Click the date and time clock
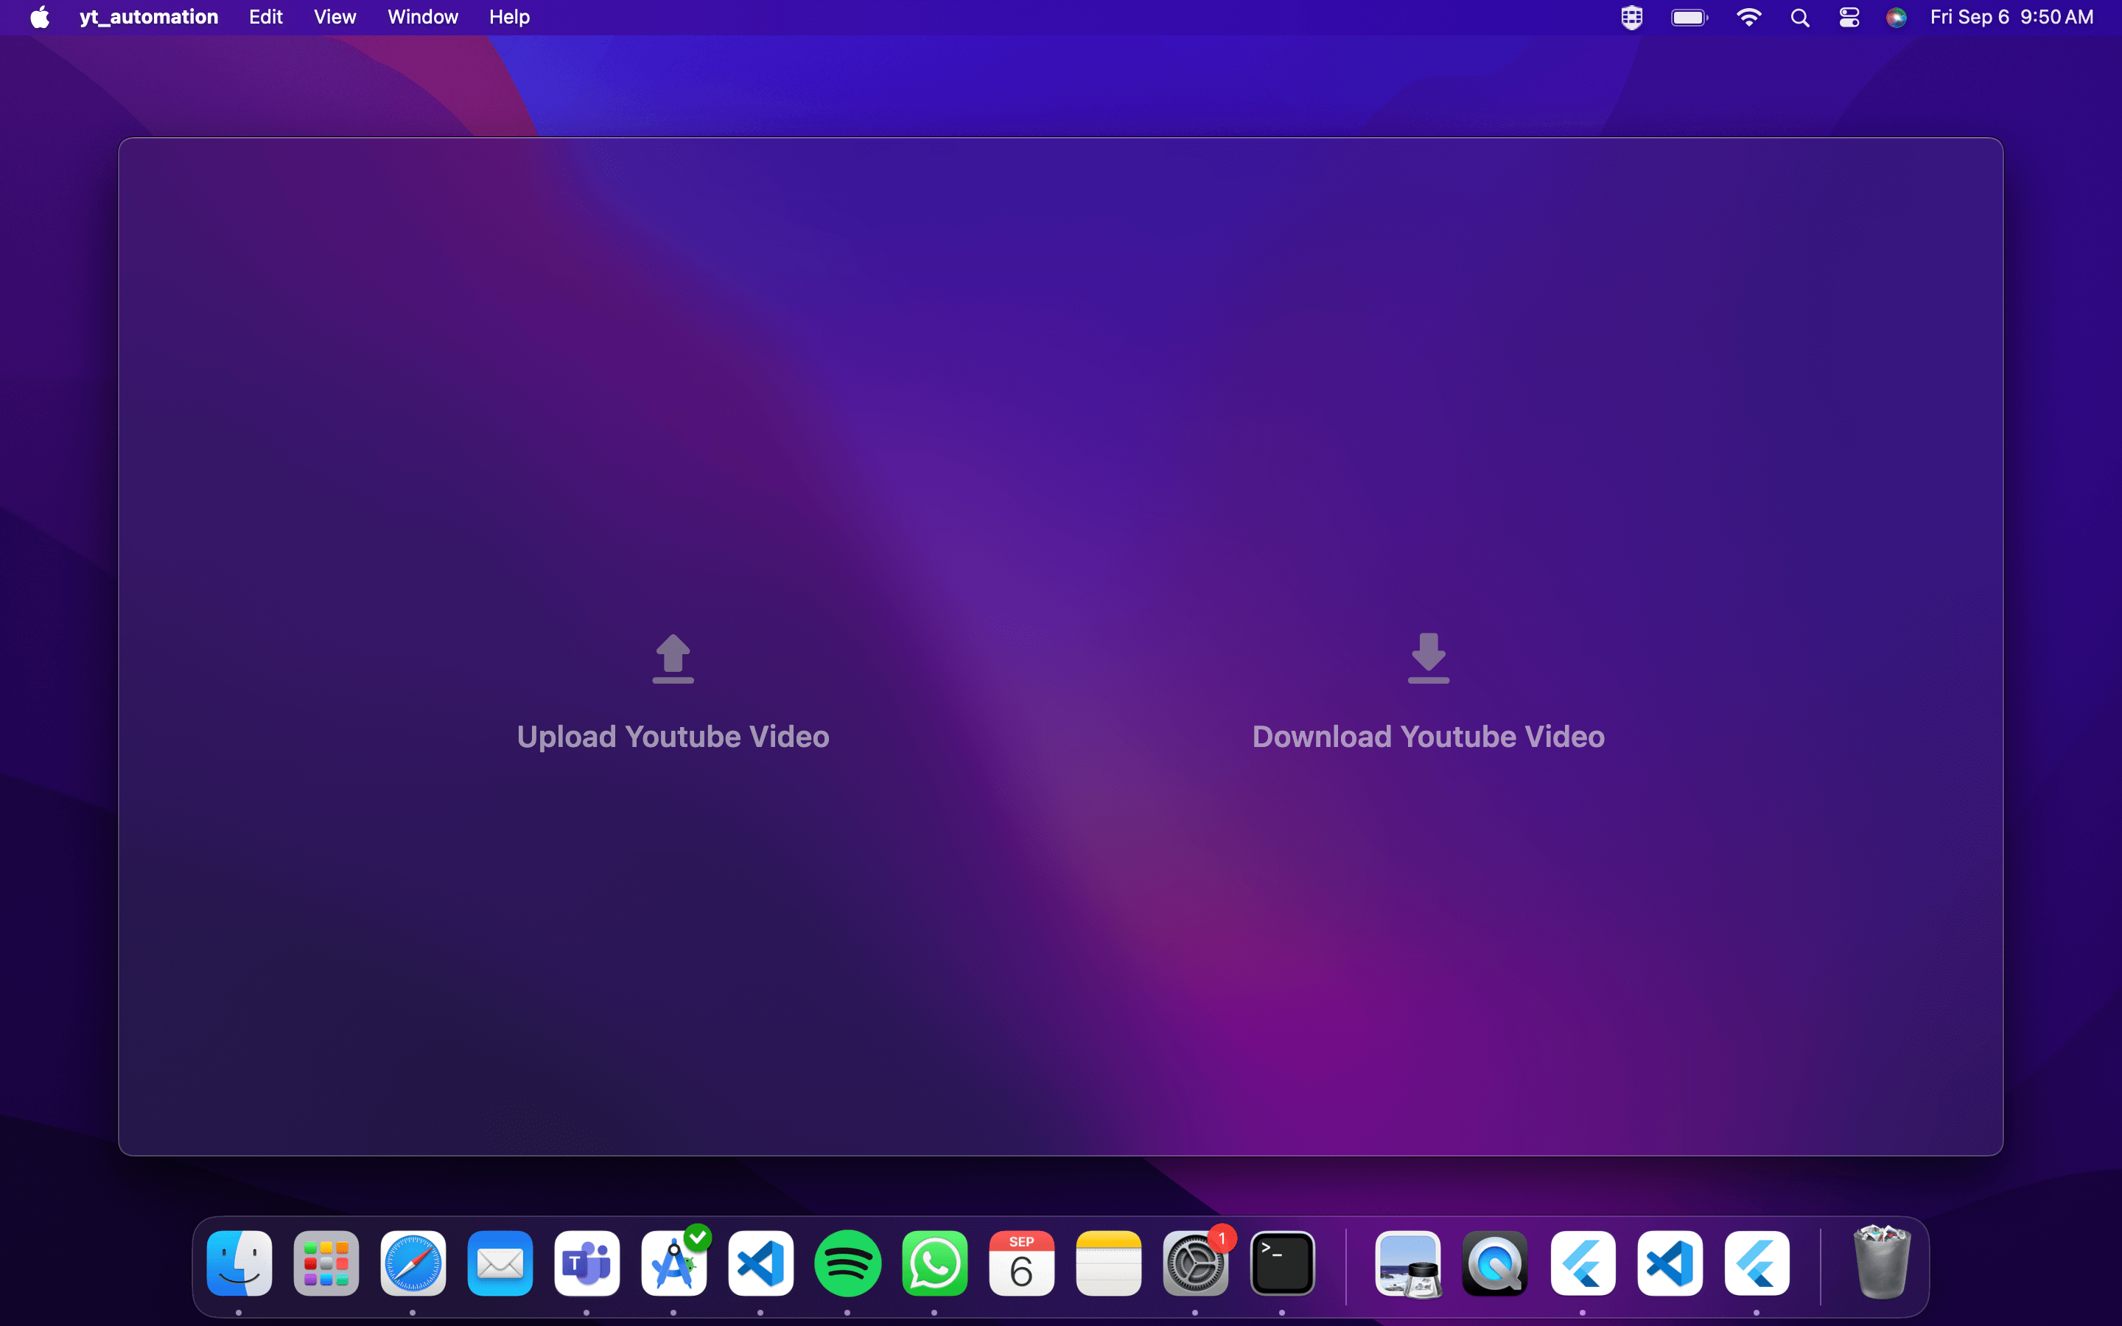This screenshot has height=1326, width=2122. [x=2011, y=17]
